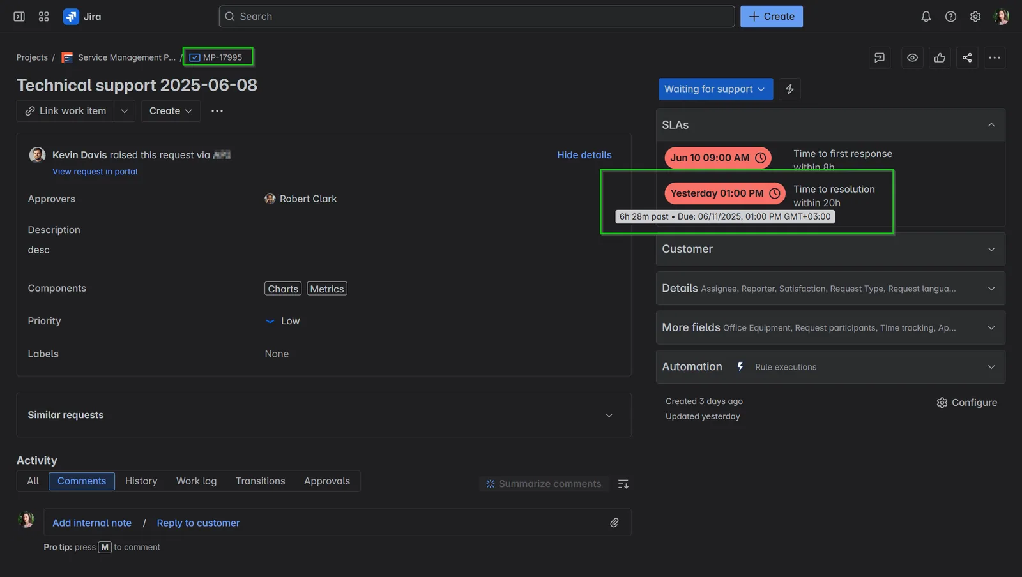Switch to the History tab

tap(141, 481)
